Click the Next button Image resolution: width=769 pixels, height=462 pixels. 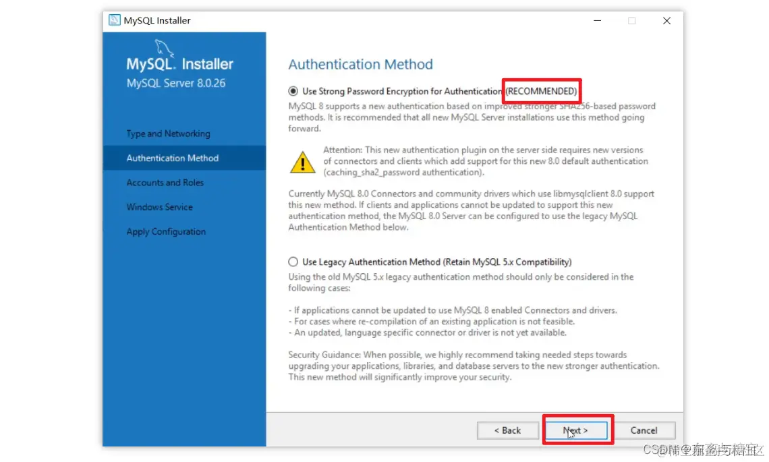[x=576, y=430]
